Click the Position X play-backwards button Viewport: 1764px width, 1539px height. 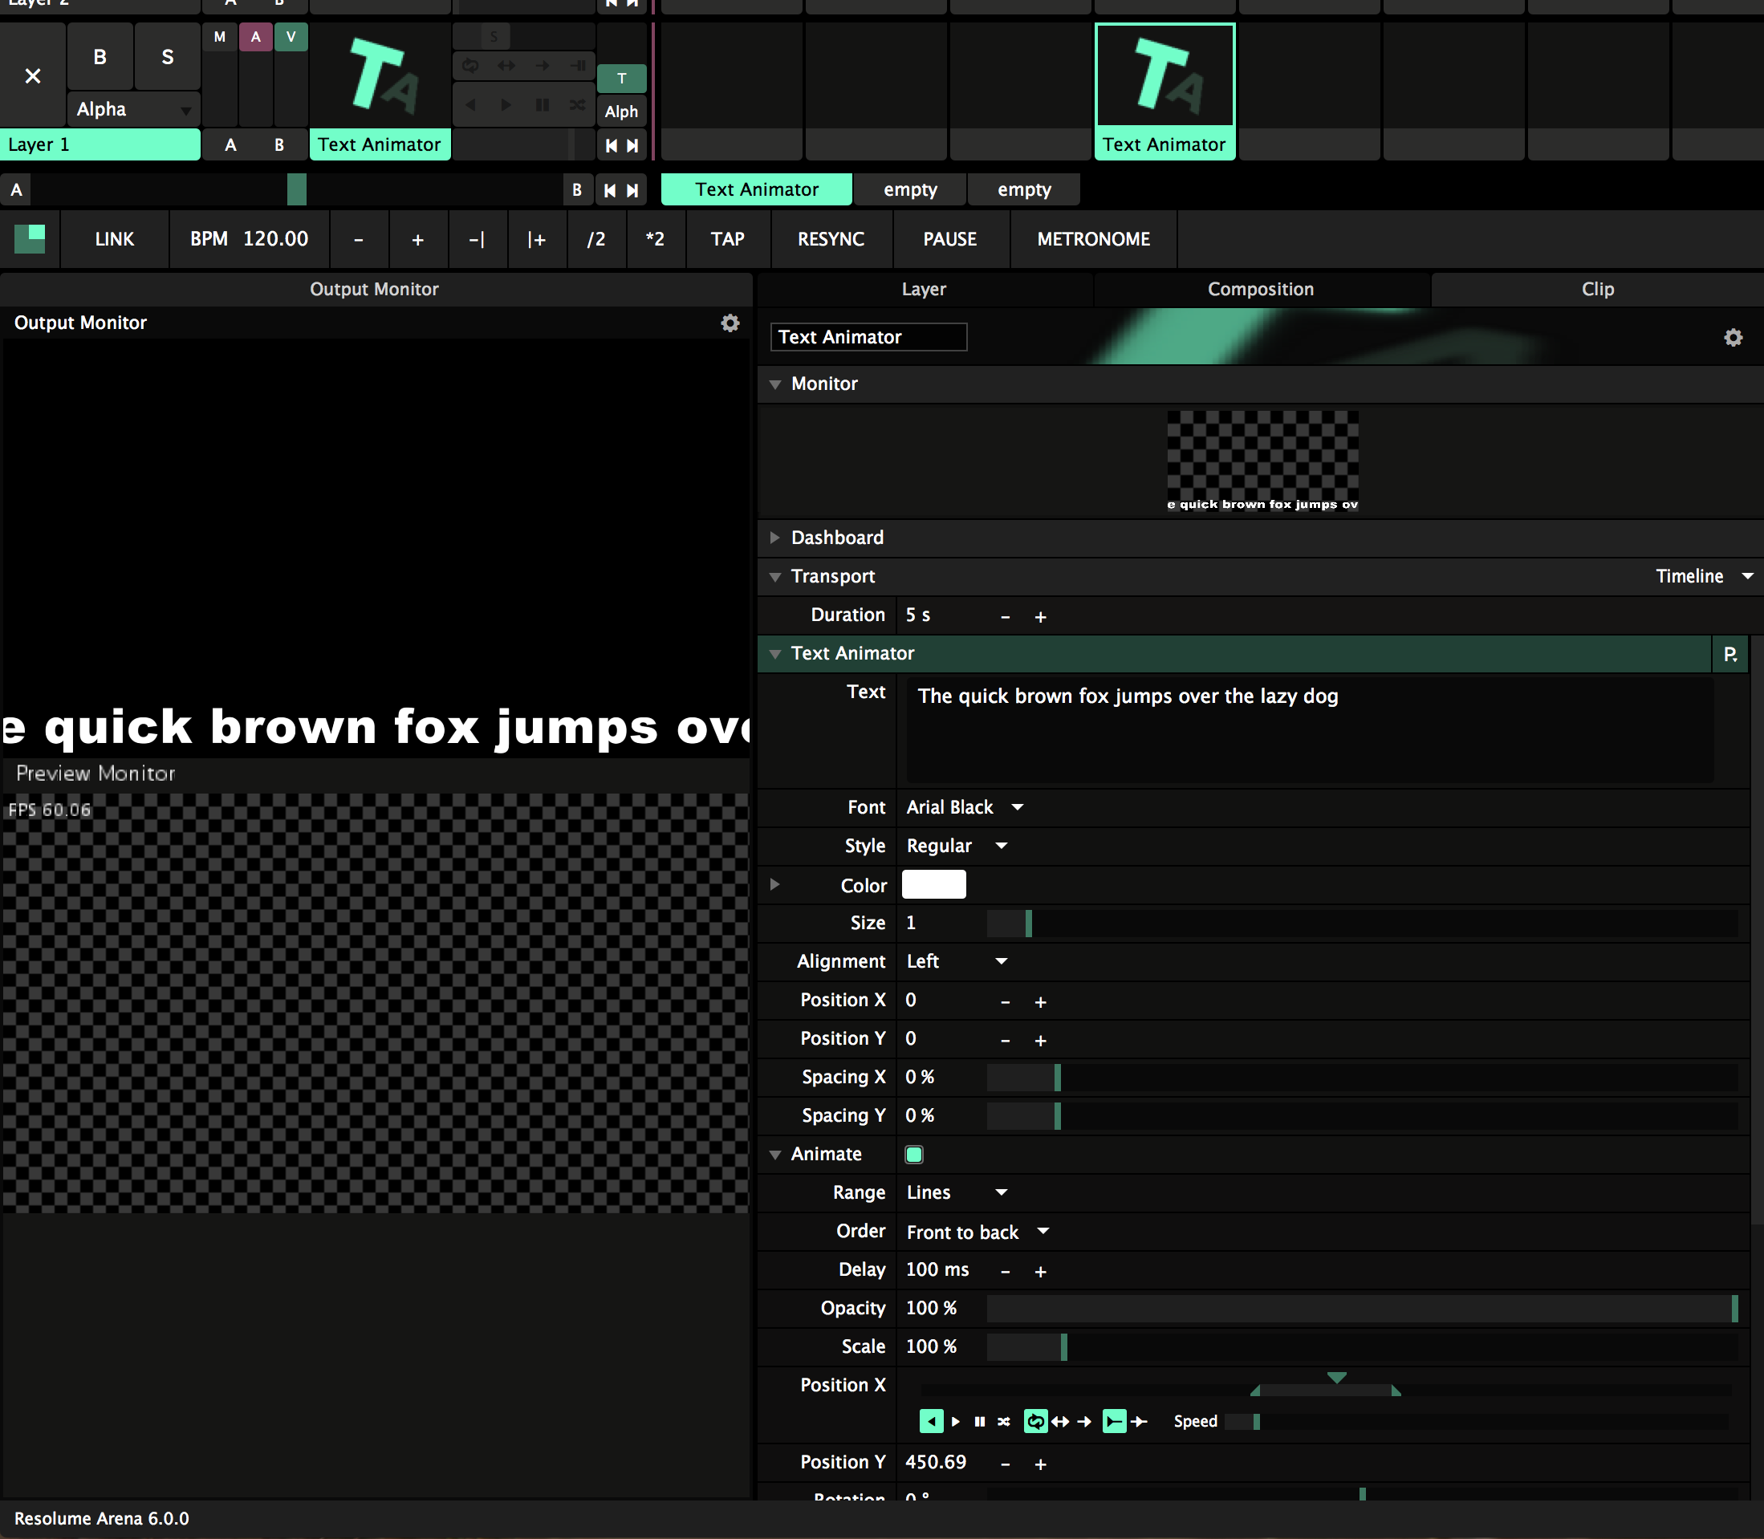point(931,1421)
